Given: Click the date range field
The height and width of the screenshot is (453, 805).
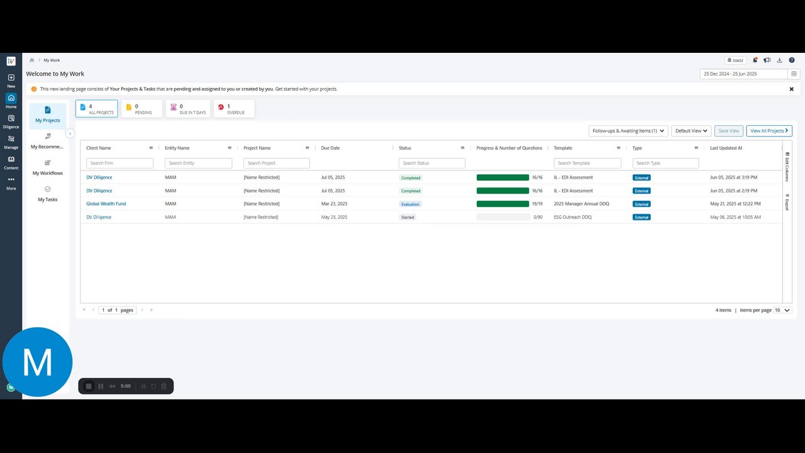Looking at the screenshot, I should pos(744,74).
